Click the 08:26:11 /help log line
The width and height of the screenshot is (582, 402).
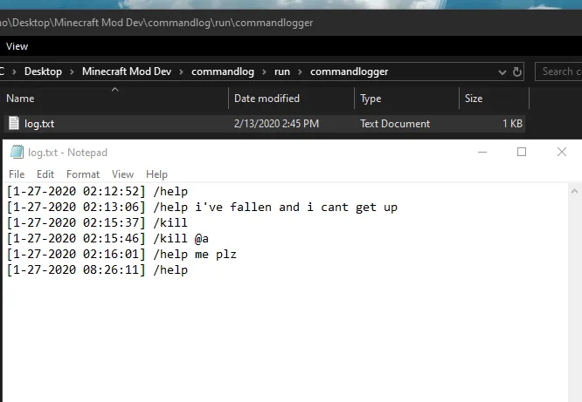(98, 269)
